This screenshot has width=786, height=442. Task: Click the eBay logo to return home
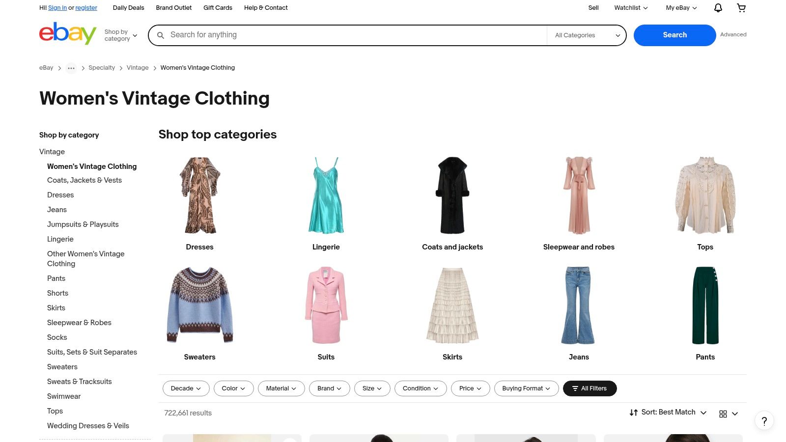tap(68, 34)
